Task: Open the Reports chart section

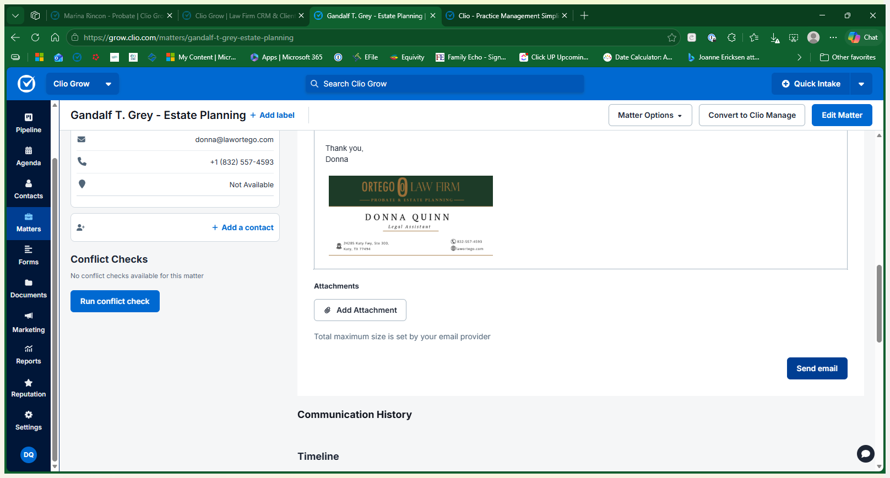Action: [29, 355]
